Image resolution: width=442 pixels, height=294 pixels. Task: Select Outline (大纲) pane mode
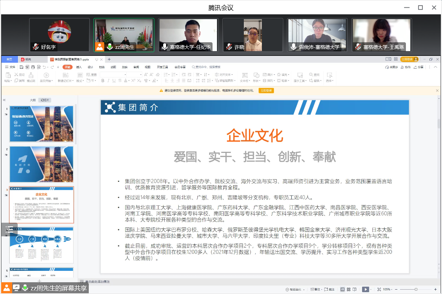click(x=32, y=100)
